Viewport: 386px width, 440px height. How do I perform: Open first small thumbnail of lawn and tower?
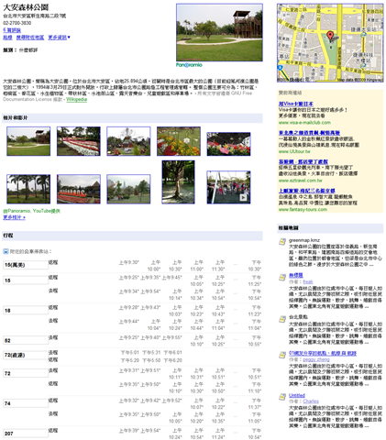pyautogui.click(x=28, y=141)
